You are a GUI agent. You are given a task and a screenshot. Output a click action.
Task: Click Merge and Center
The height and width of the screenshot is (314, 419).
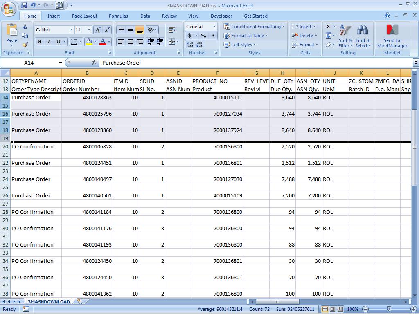click(171, 42)
